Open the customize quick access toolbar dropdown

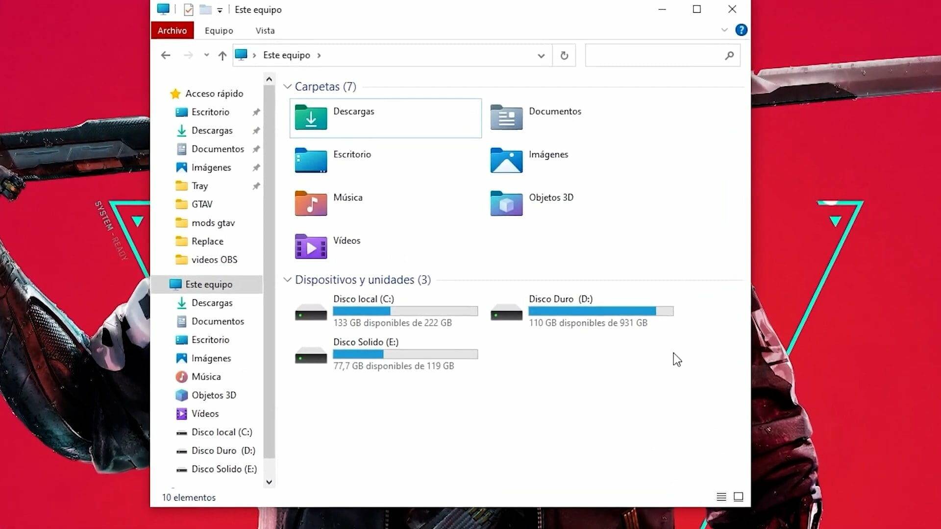(220, 10)
